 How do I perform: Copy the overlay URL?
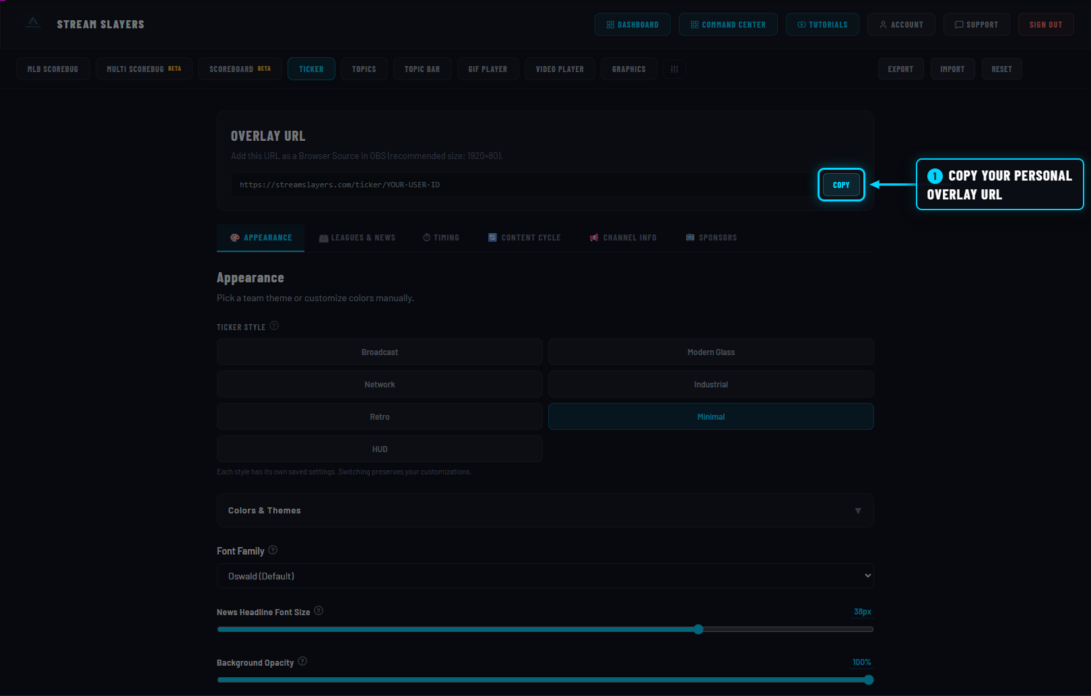click(x=841, y=185)
